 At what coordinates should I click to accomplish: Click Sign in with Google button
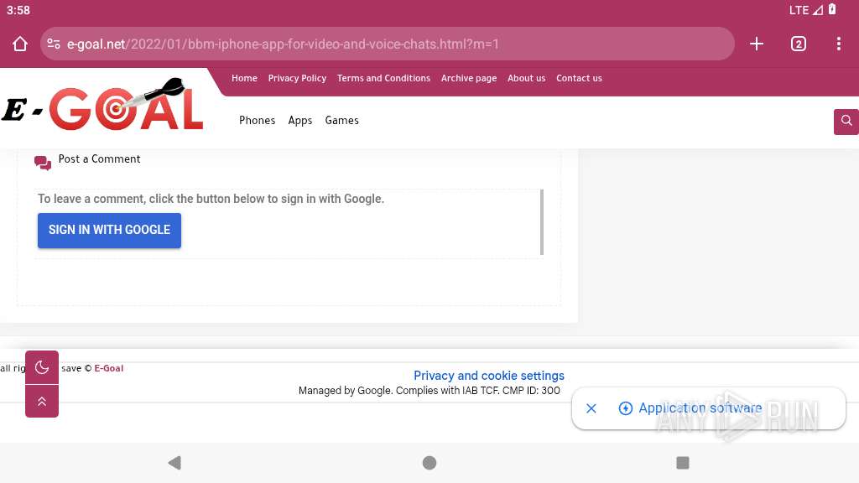[109, 230]
